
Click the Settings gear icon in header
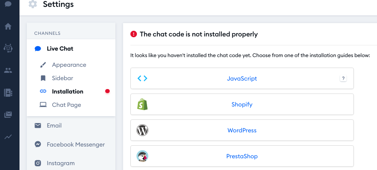[32, 4]
